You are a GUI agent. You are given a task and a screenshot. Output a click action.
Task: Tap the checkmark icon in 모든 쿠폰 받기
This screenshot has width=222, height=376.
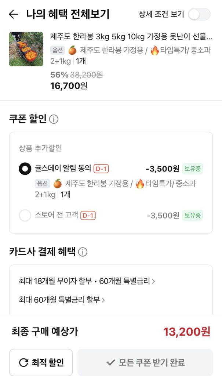click(x=110, y=363)
